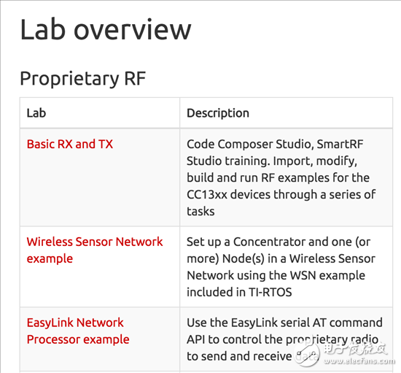
Task: Click the www.elecfans.com watermark text
Action: click(x=359, y=361)
